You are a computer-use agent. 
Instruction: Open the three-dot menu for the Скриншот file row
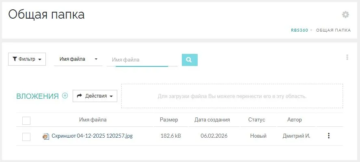pyautogui.click(x=329, y=136)
